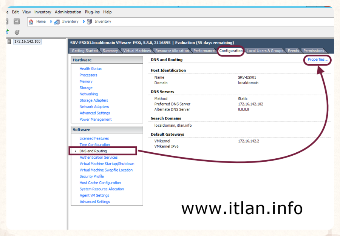The height and width of the screenshot is (236, 340).
Task: Select host 172.16.142.100 in inventory tree
Action: pyautogui.click(x=27, y=41)
